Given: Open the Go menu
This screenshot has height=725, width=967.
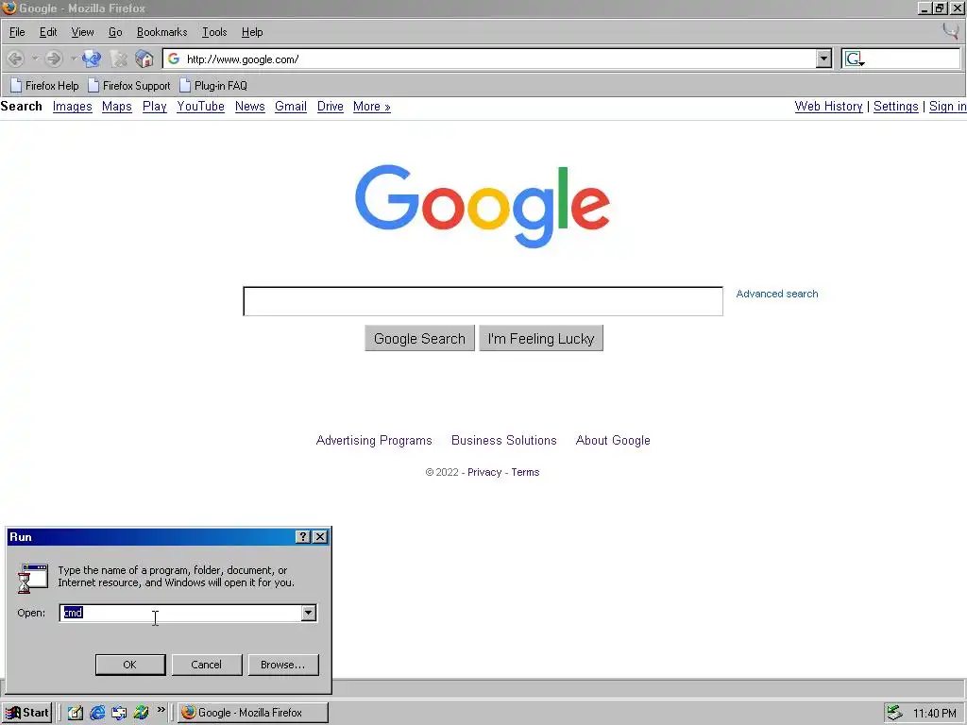Looking at the screenshot, I should tap(115, 32).
